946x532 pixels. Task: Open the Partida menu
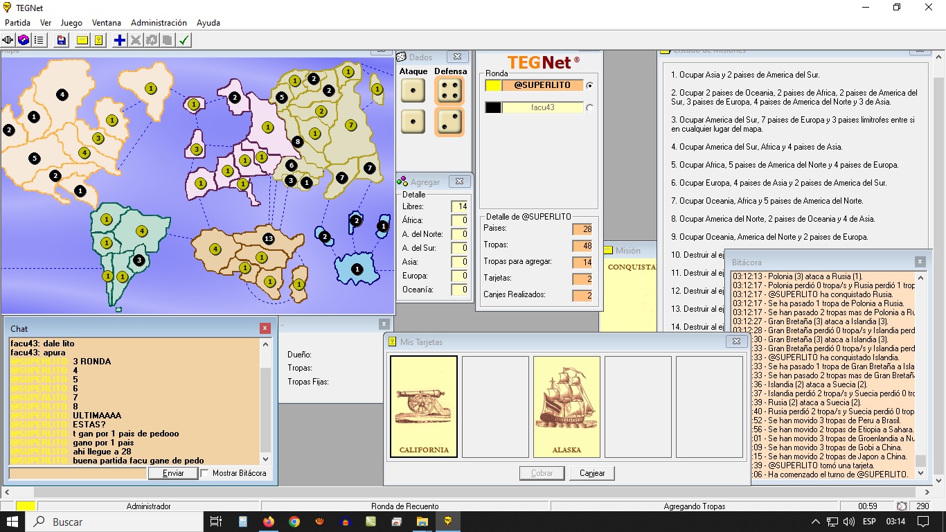[x=17, y=23]
